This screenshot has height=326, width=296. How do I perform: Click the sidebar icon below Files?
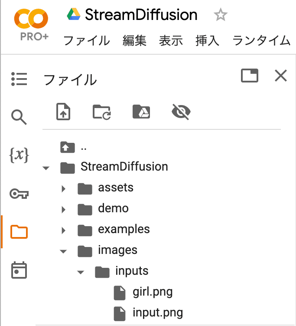pyautogui.click(x=19, y=270)
